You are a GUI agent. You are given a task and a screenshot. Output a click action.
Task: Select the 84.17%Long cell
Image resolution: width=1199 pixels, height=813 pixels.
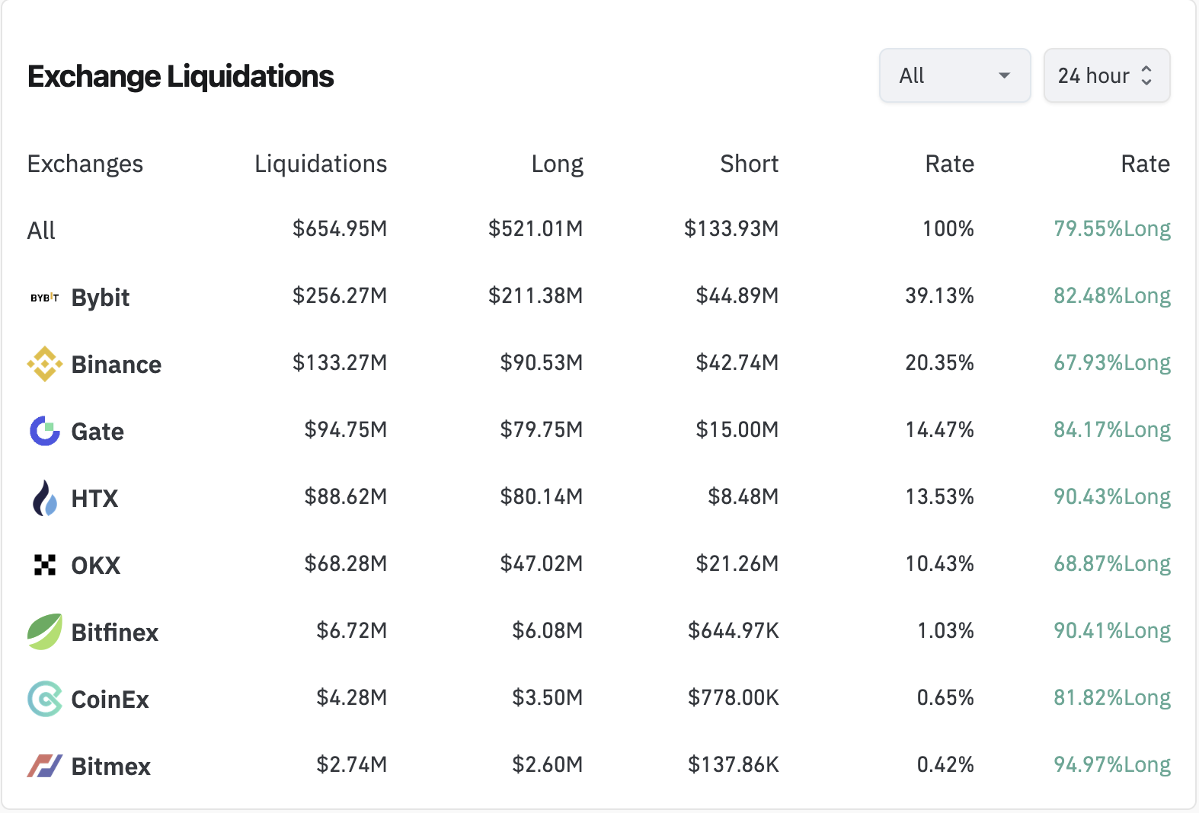[x=1112, y=429]
